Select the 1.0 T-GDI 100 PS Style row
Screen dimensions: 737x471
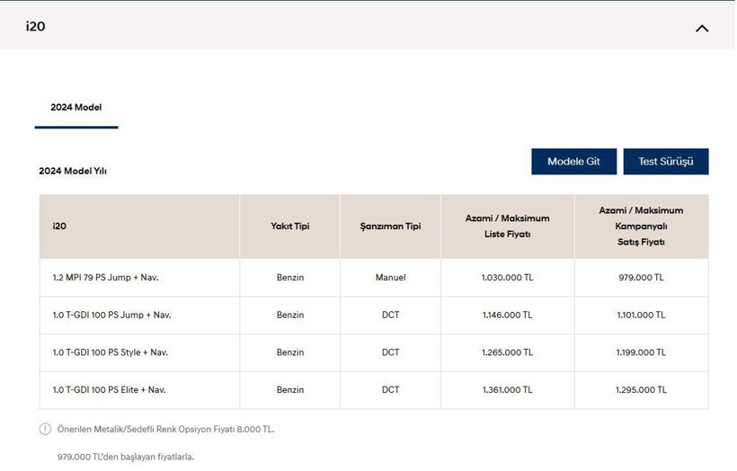pyautogui.click(x=110, y=352)
